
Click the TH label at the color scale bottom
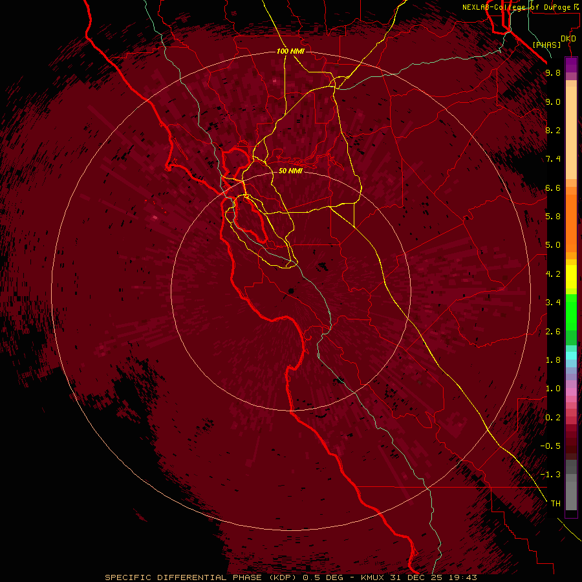[555, 504]
